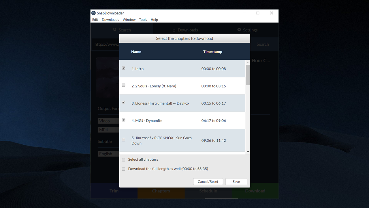Open the Tools menu
Image resolution: width=369 pixels, height=208 pixels.
143,20
